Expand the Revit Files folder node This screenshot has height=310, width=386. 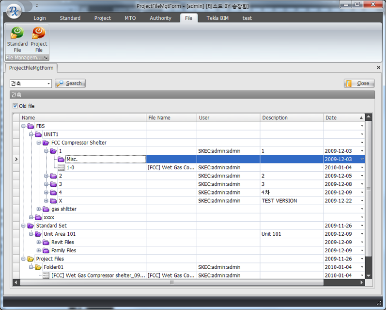click(x=39, y=242)
